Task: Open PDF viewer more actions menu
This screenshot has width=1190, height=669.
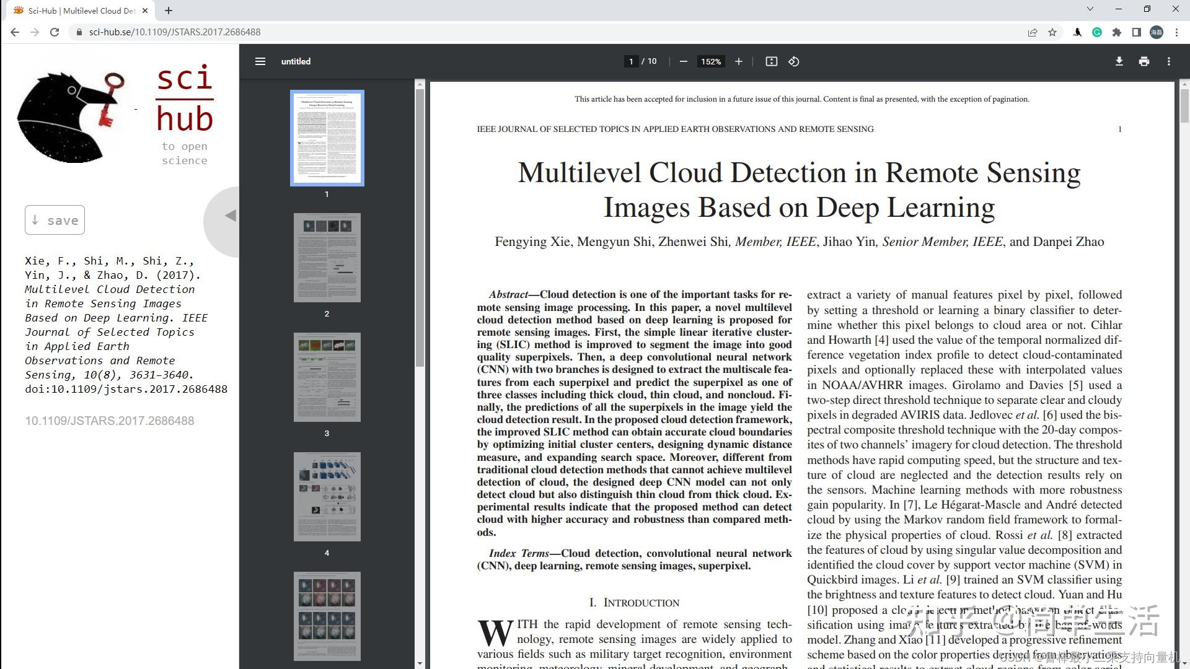Action: (x=1168, y=61)
